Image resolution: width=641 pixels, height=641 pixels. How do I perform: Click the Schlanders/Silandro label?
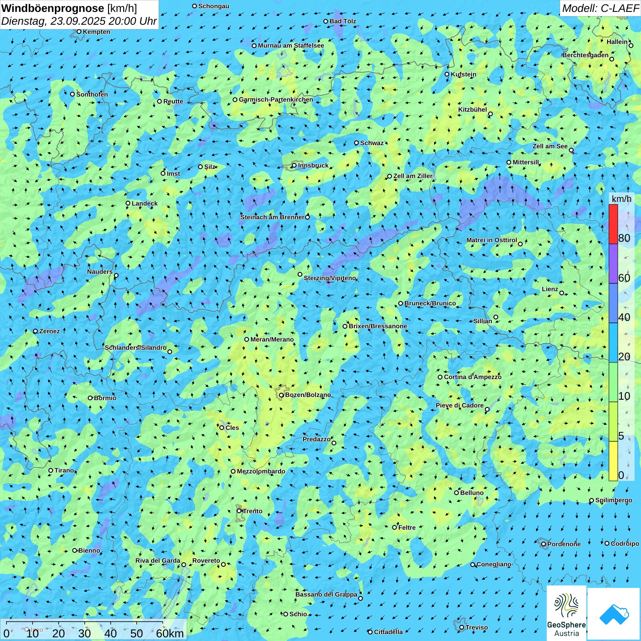click(x=136, y=348)
